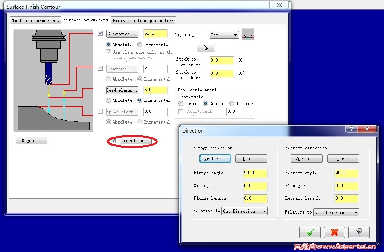Click the XY angle field under Plunge direction
The width and height of the screenshot is (384, 252).
(255, 186)
